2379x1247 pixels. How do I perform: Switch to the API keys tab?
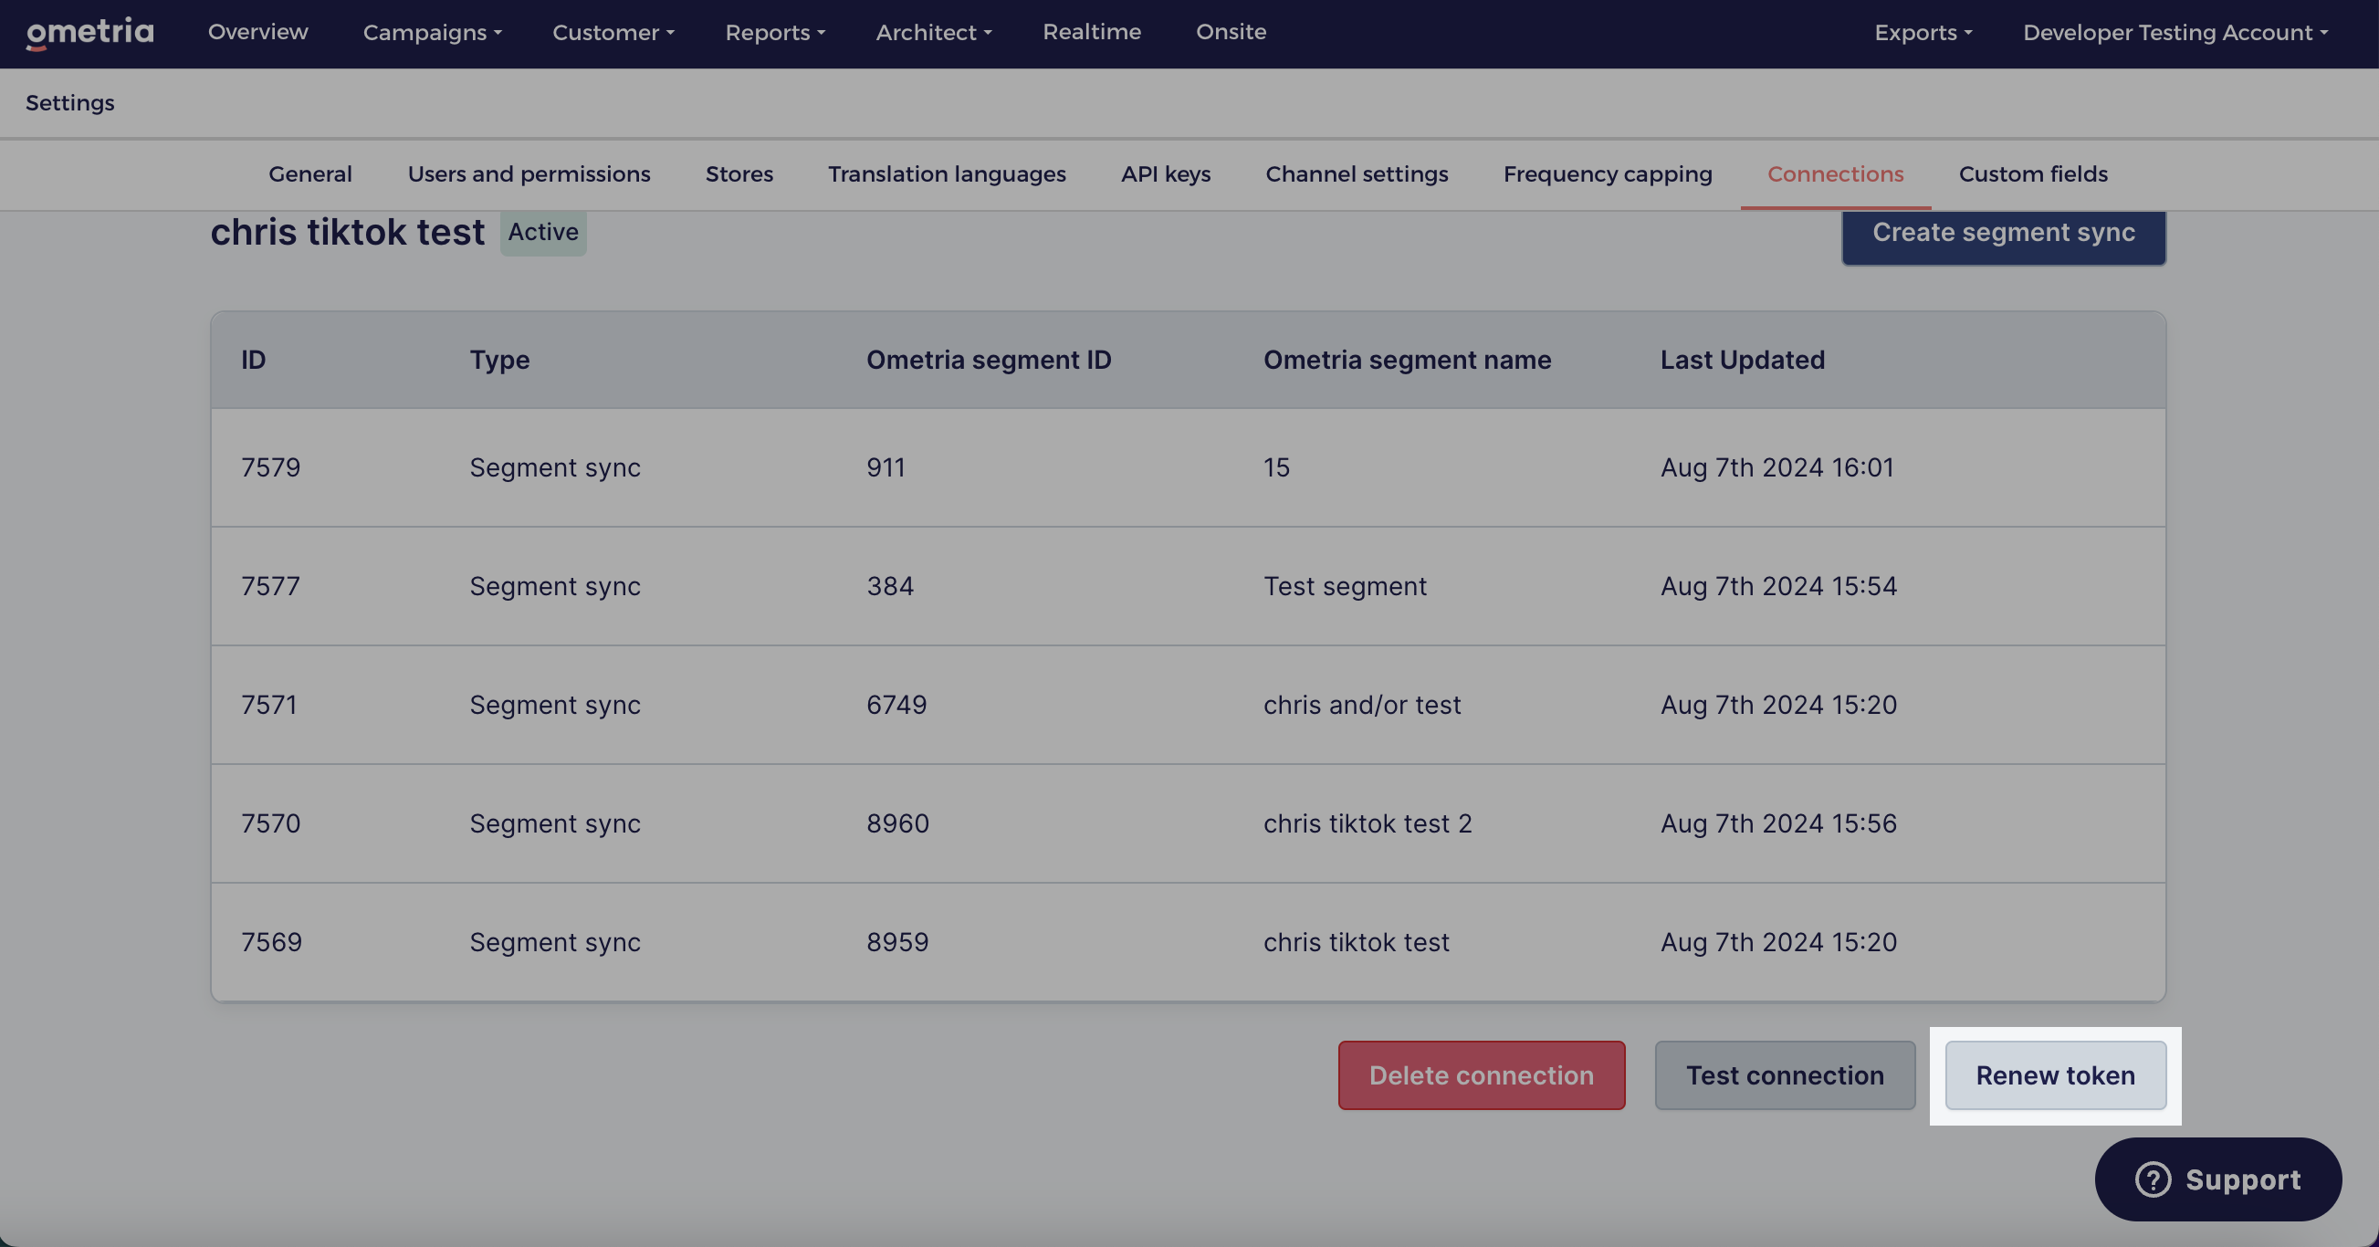pyautogui.click(x=1166, y=173)
